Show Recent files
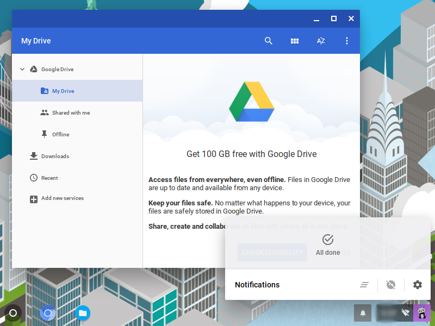Viewport: 435px width, 326px height. pos(49,178)
